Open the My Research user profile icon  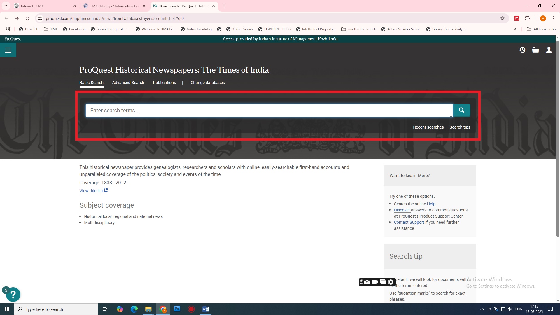[549, 50]
